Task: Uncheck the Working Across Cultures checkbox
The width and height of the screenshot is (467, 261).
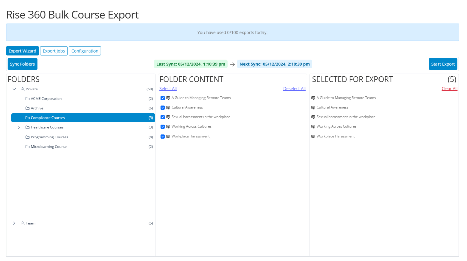Action: pos(163,126)
